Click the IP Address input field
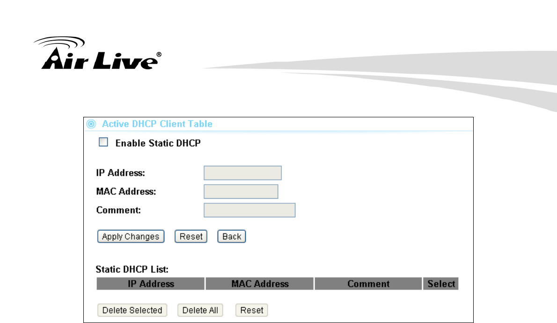557x323 pixels. point(242,173)
